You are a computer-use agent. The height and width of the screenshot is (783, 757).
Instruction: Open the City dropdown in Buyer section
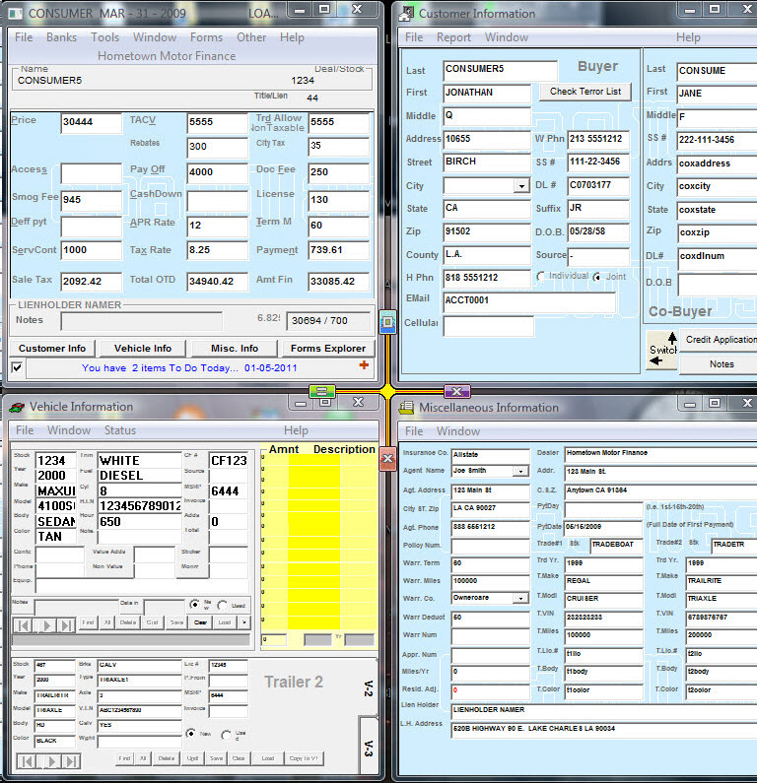point(521,186)
